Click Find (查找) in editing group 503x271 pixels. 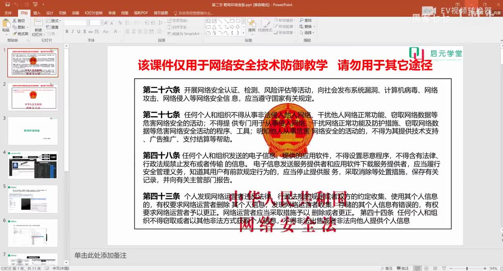305,20
